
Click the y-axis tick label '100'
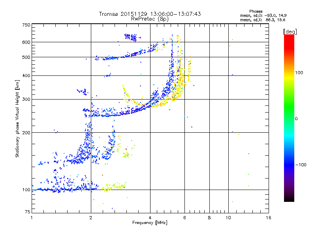click(26, 190)
